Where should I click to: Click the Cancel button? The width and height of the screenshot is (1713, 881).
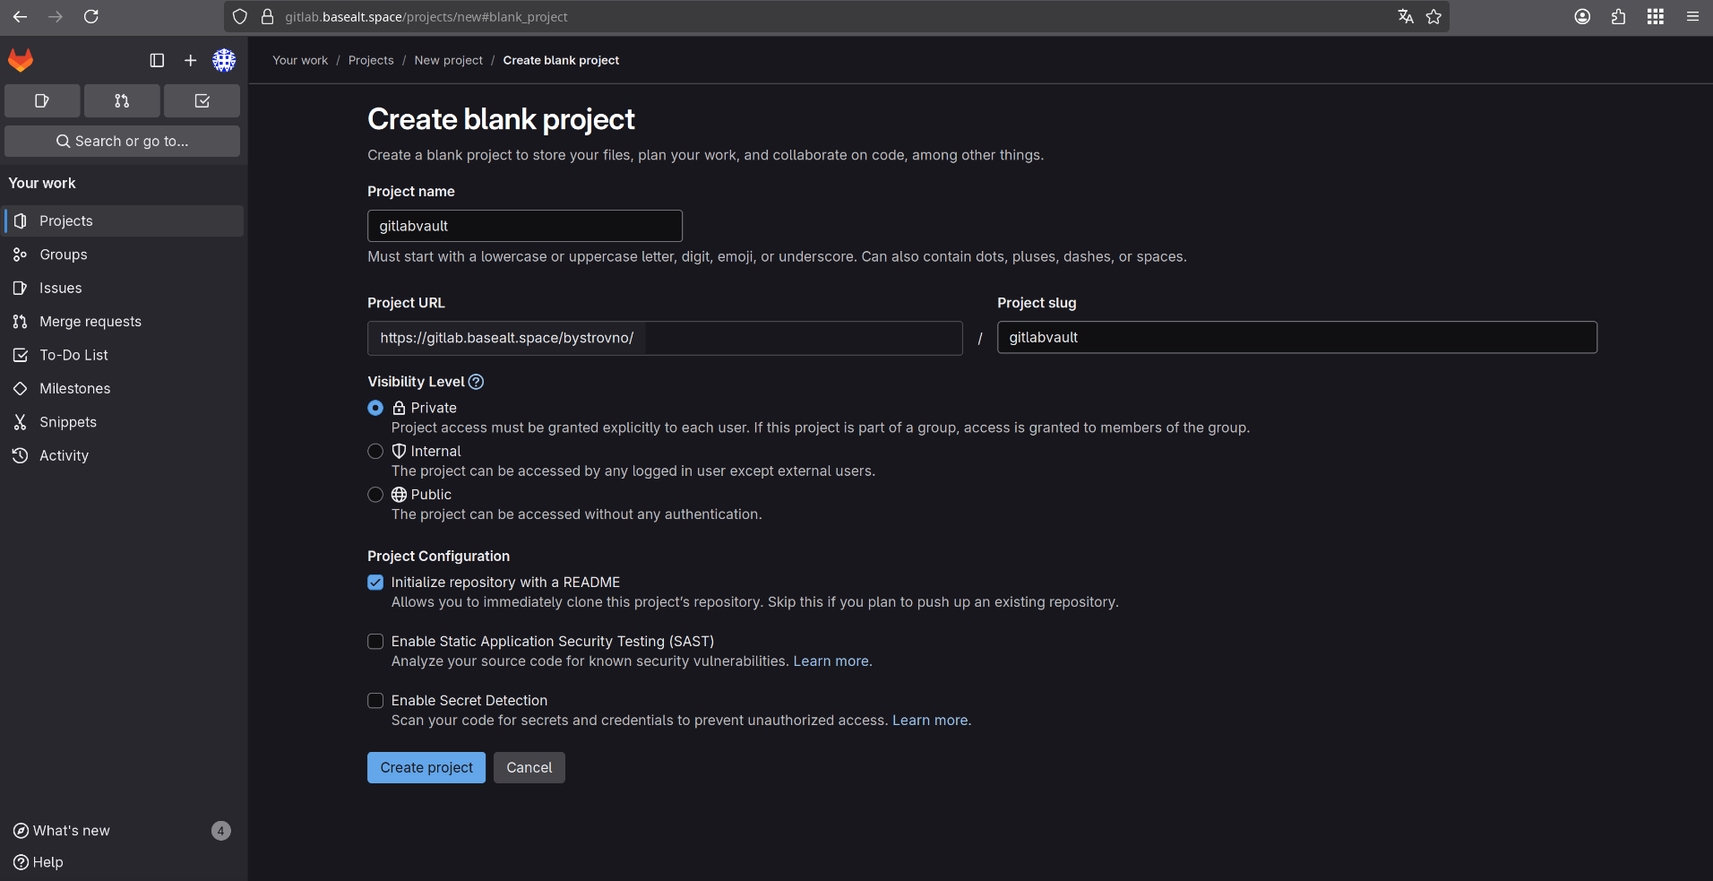(529, 767)
